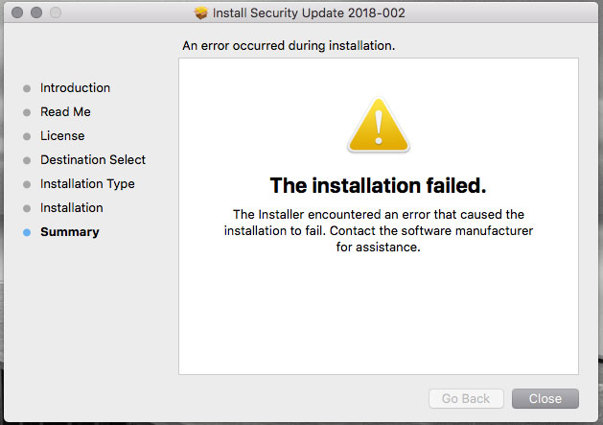Click the Go Back button
Viewport: 603px width, 425px height.
tap(466, 398)
